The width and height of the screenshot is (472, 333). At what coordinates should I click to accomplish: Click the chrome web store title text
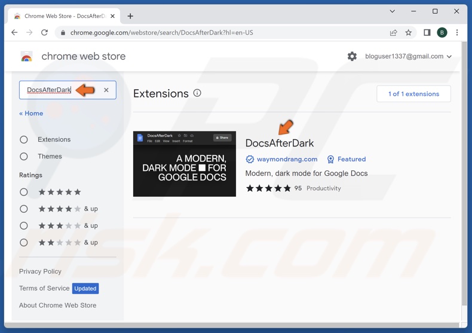(84, 56)
